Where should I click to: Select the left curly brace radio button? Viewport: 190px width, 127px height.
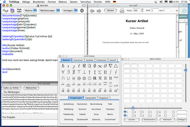(141, 112)
